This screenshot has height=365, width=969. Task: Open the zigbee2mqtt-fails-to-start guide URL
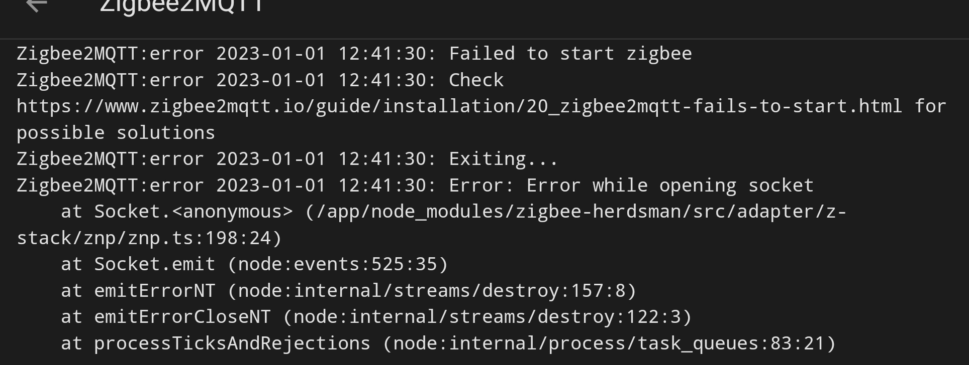(459, 106)
